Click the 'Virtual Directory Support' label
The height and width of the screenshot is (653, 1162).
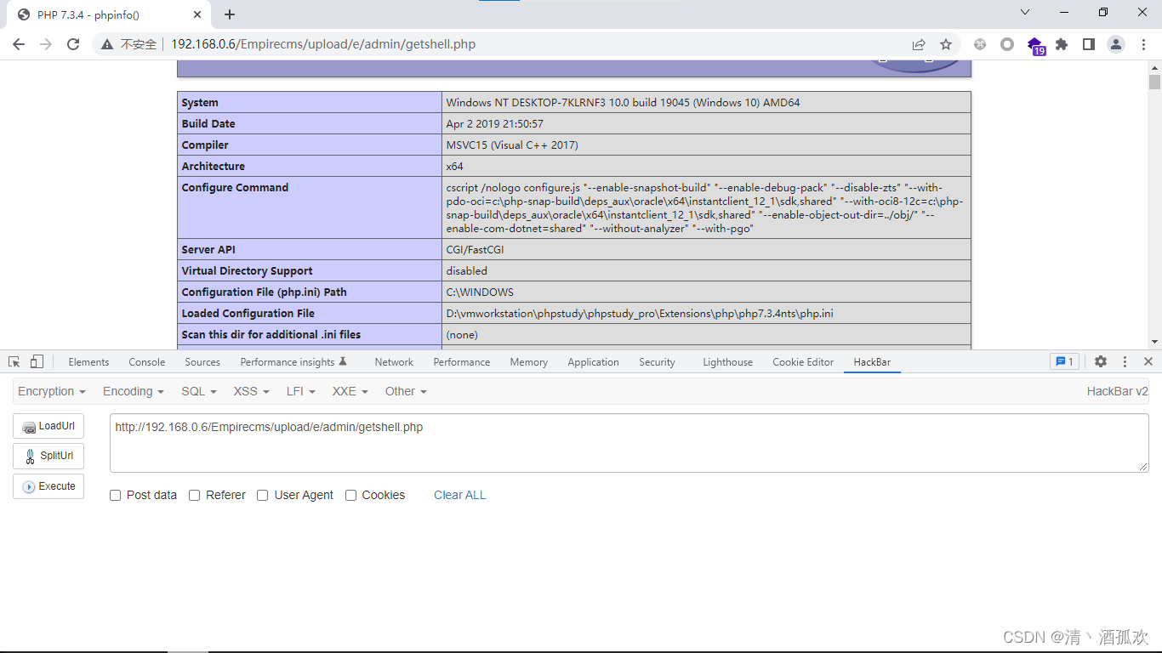pyautogui.click(x=247, y=271)
